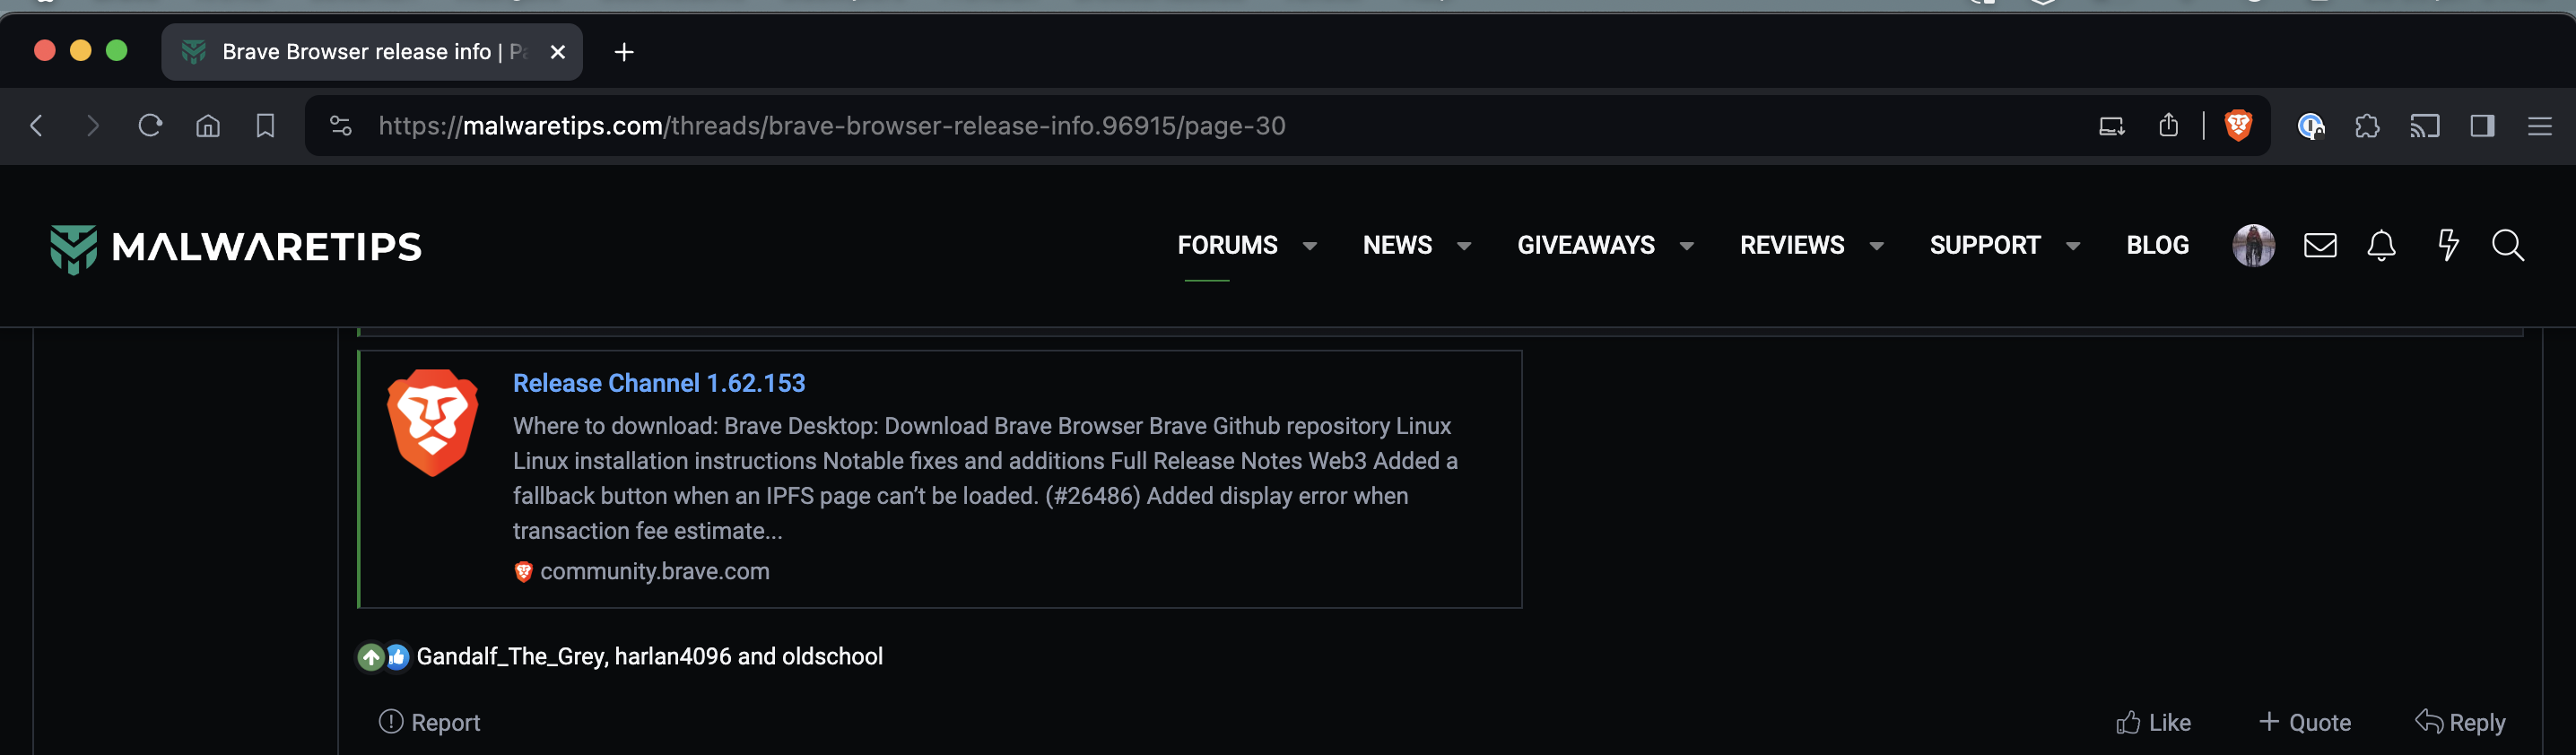
Task: Click the community.brave.com source link
Action: (655, 572)
